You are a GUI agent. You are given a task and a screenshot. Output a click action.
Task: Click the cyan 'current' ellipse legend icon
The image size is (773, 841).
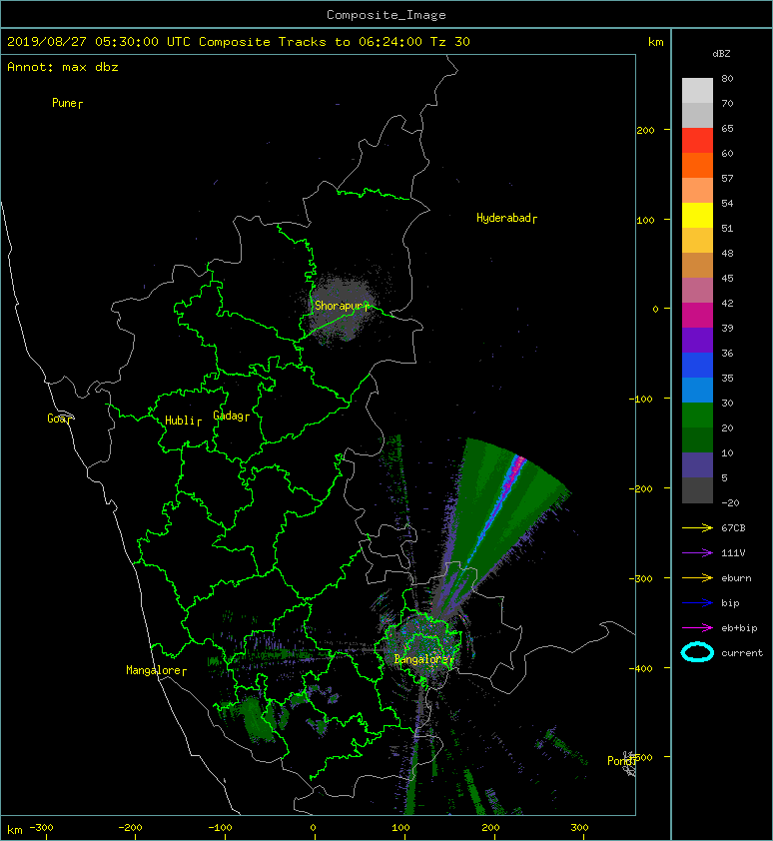tap(697, 652)
